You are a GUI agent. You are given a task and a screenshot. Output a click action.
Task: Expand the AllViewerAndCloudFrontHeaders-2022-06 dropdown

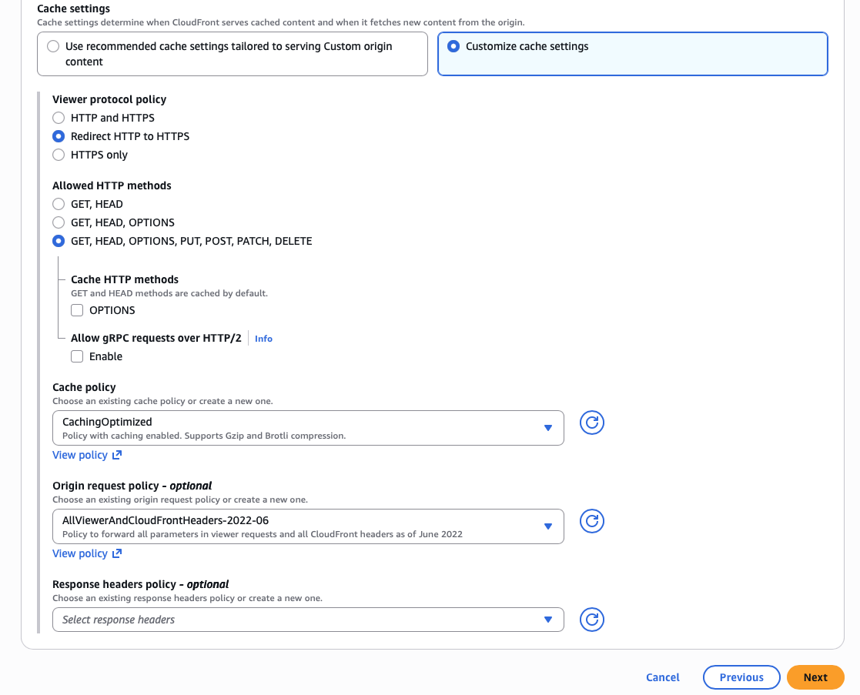308,526
